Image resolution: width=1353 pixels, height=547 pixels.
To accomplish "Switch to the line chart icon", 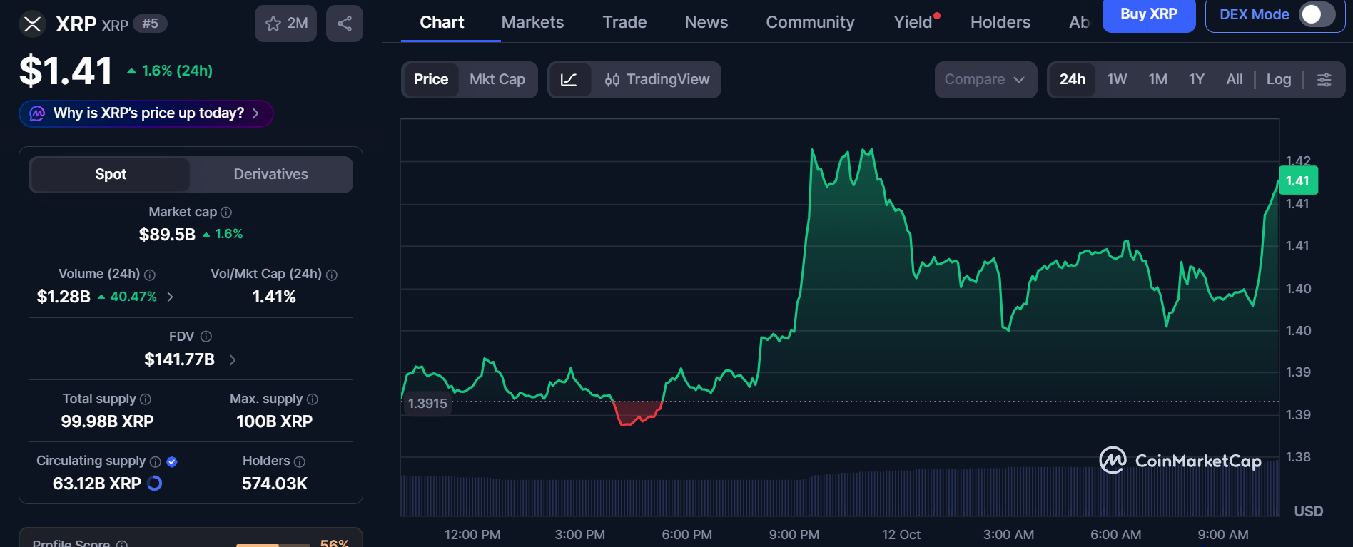I will (x=569, y=79).
